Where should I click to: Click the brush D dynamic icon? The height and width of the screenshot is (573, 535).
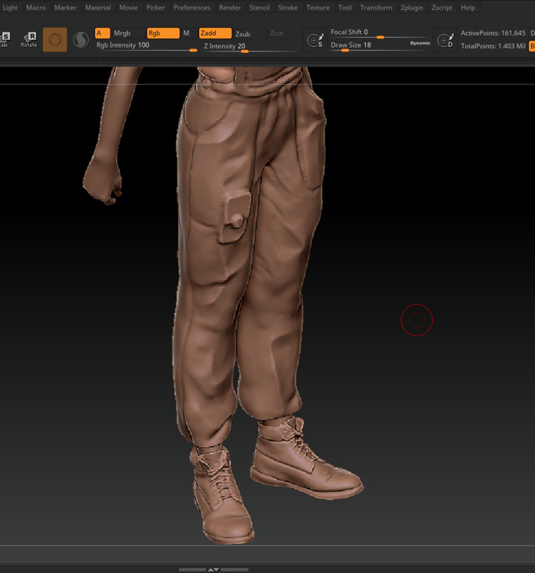(x=445, y=40)
